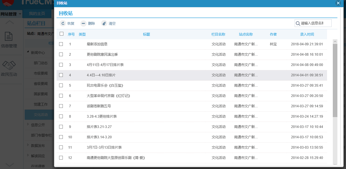Image resolution: width=346 pixels, height=169 pixels.
Task: Click the title 大型革命现代京剧《红灯记》
Action: click(x=108, y=96)
